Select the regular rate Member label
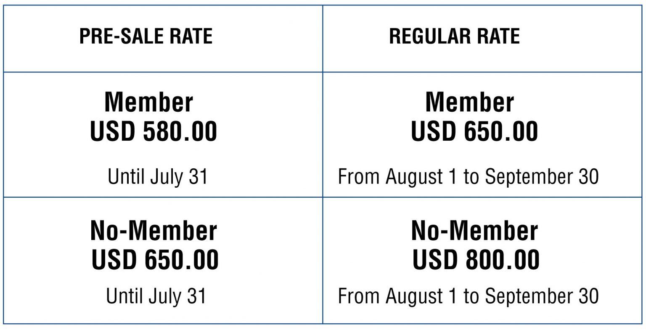The image size is (646, 330). tap(469, 102)
